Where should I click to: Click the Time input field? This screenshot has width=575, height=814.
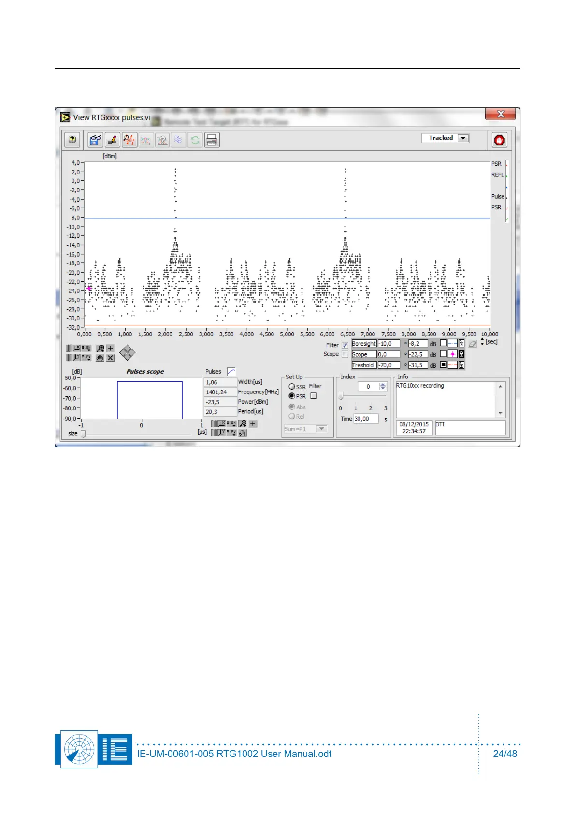click(x=366, y=419)
